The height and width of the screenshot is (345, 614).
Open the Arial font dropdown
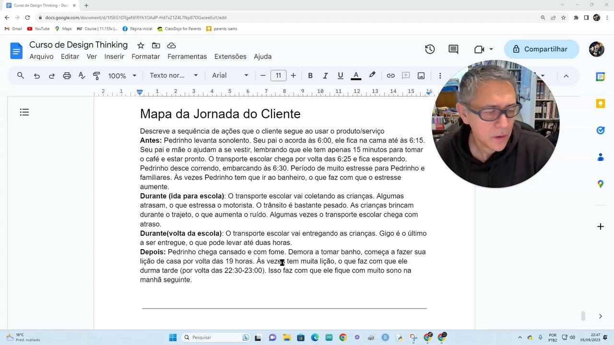pos(230,76)
